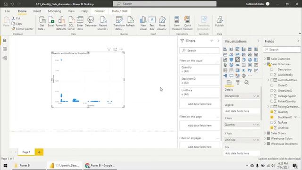Click Update available download link
This screenshot has height=170, width=302.
[x=279, y=159]
